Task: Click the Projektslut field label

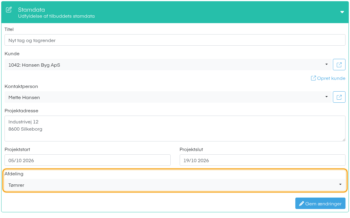Action: 191,150
